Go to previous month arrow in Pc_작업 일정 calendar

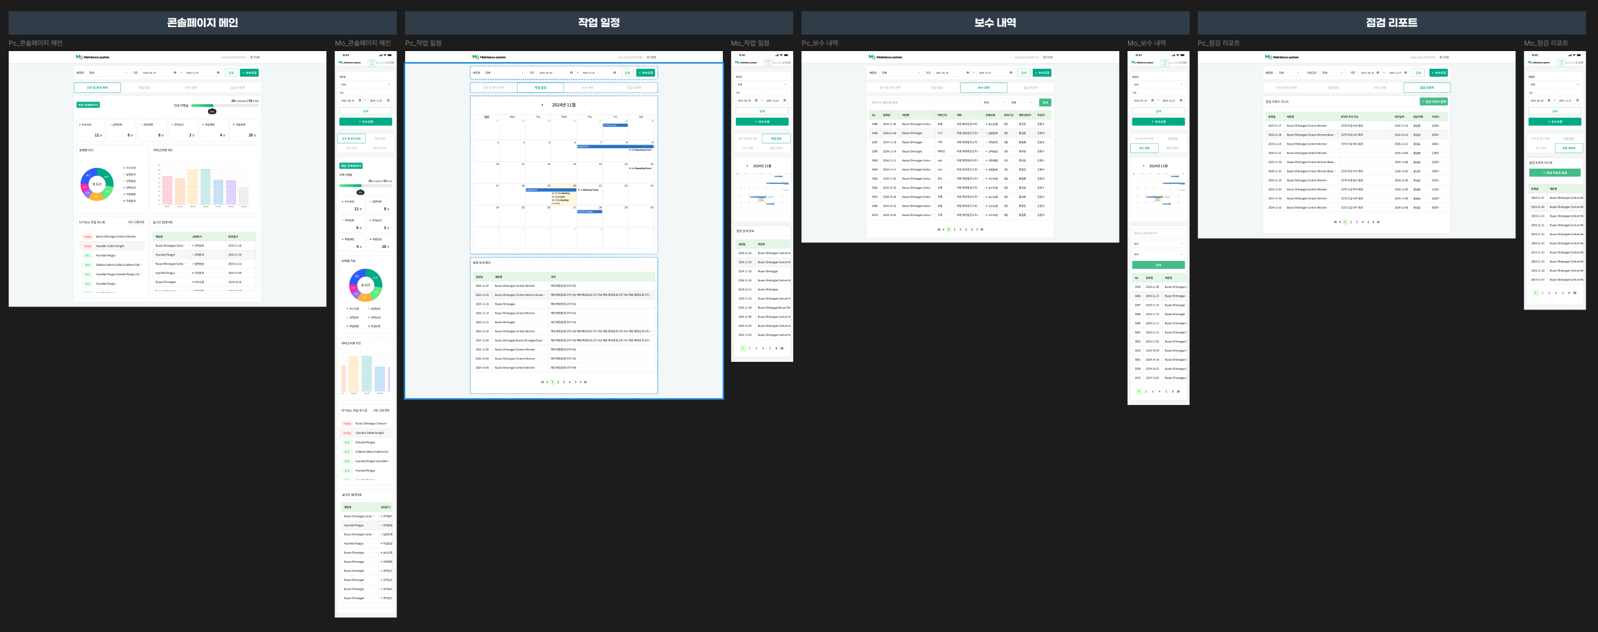[542, 105]
